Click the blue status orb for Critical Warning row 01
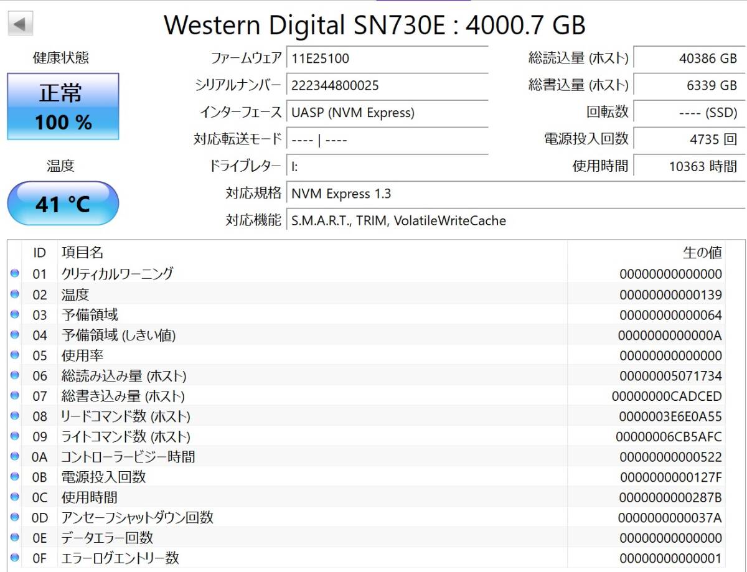The width and height of the screenshot is (747, 572). [x=15, y=273]
